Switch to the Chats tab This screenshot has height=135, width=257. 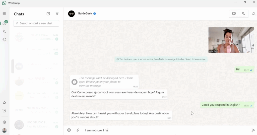click(x=4, y=23)
